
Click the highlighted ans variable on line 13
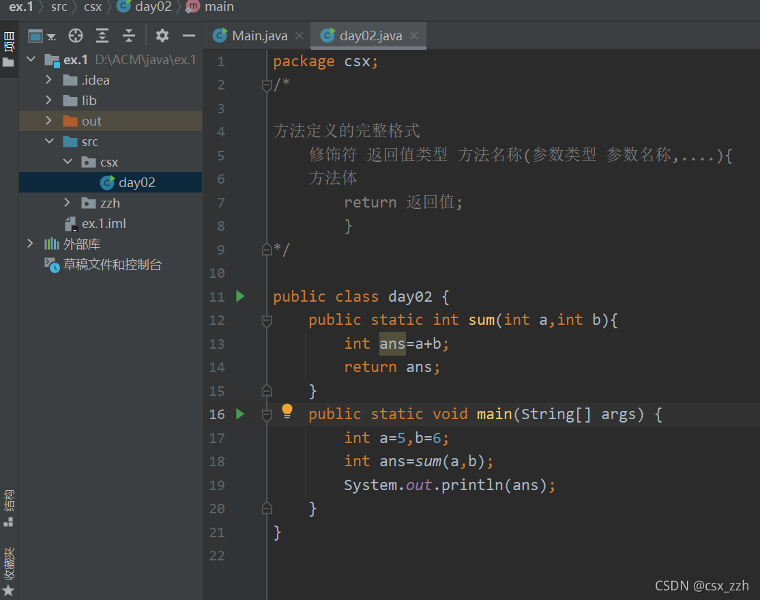(392, 344)
